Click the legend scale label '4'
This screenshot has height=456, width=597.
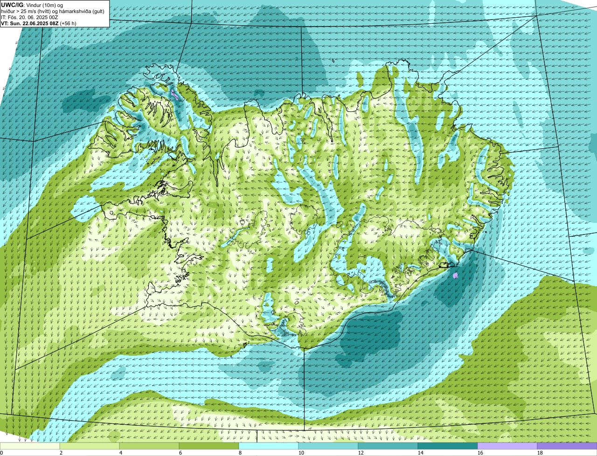pyautogui.click(x=121, y=453)
